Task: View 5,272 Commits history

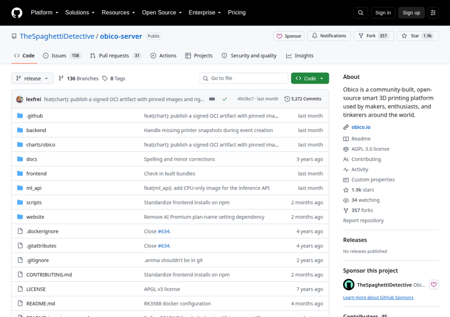Action: point(303,99)
